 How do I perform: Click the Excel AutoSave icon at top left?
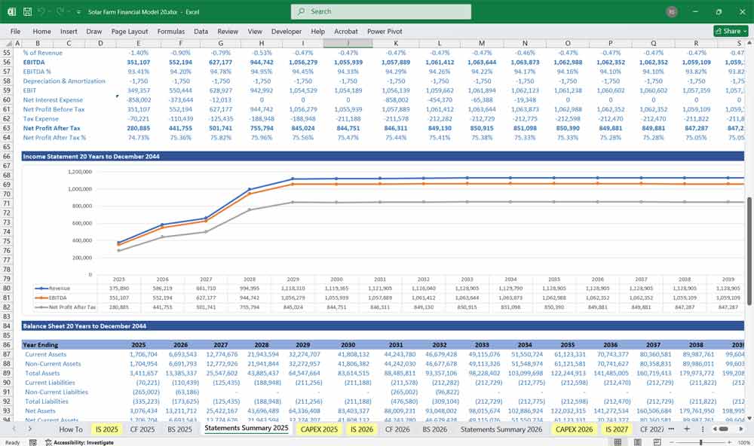click(x=11, y=11)
